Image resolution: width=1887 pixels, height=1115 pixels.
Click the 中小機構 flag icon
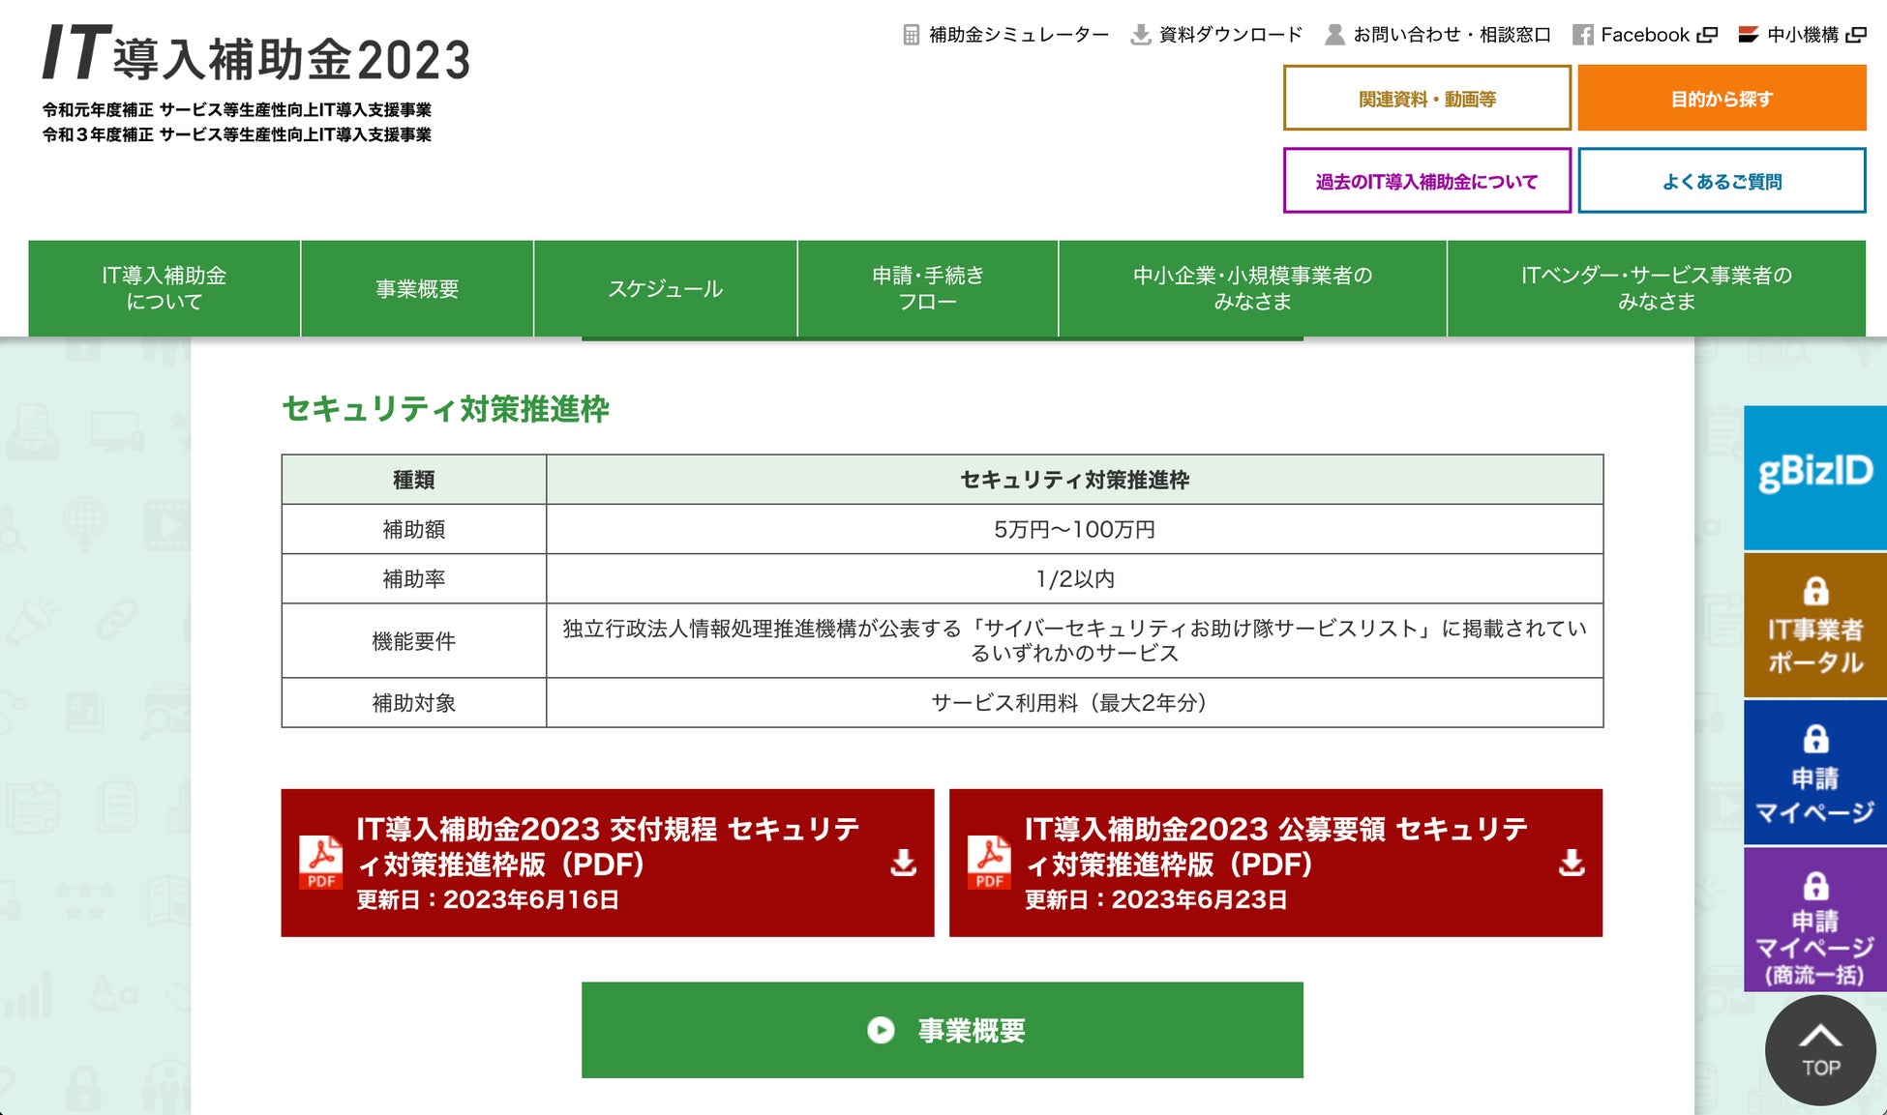1748,35
